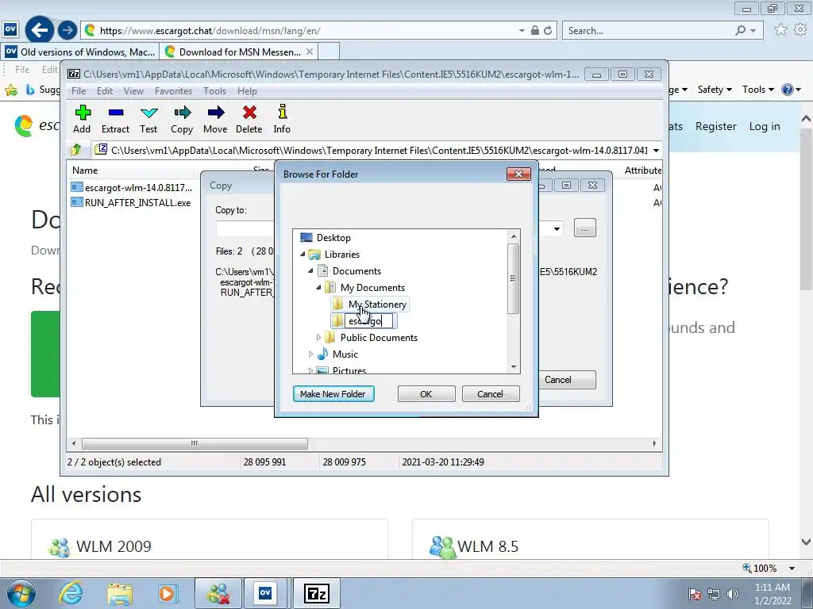813x609 pixels.
Task: Click the search magnifier icon in IE
Action: pyautogui.click(x=741, y=31)
